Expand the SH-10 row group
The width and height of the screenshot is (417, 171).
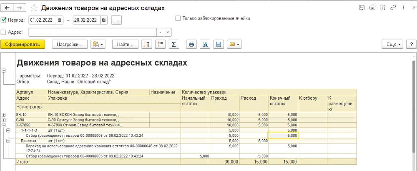click(4, 115)
